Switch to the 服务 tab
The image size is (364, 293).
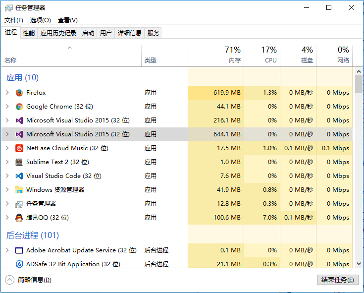(153, 33)
